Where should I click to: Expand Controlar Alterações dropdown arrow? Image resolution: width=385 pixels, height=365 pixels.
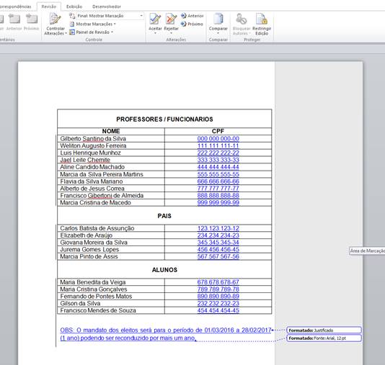(66, 33)
